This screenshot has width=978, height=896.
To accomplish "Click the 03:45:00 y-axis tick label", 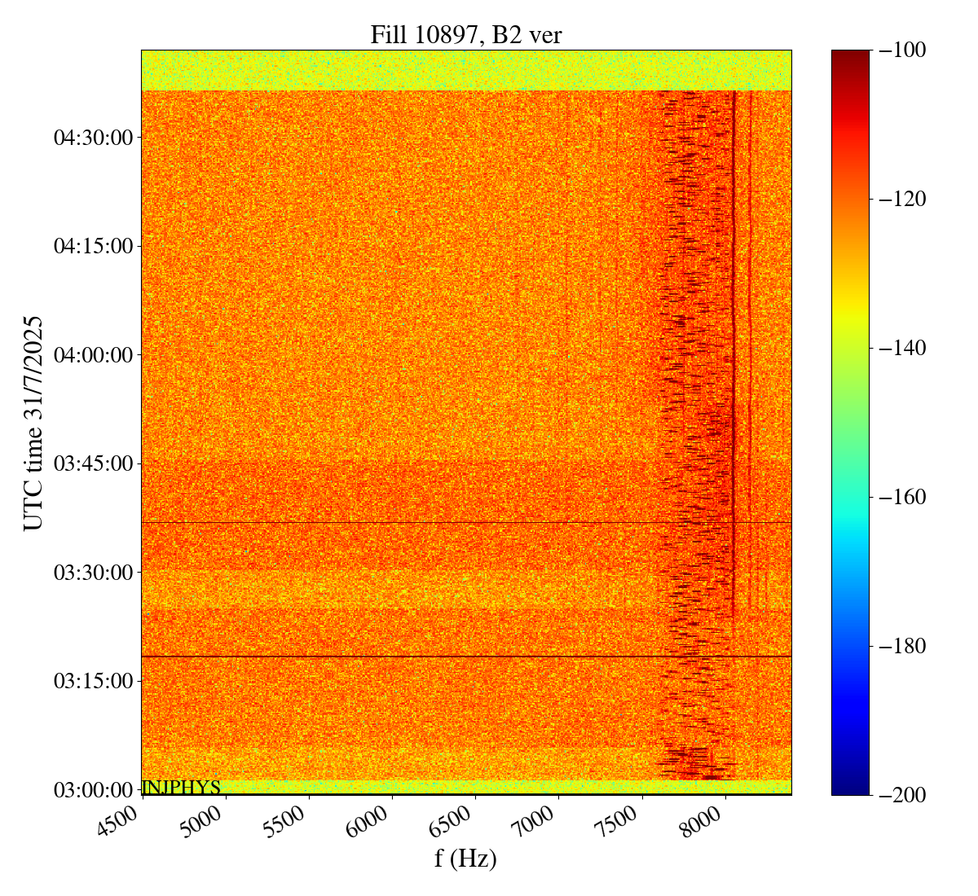I will 93,463.
